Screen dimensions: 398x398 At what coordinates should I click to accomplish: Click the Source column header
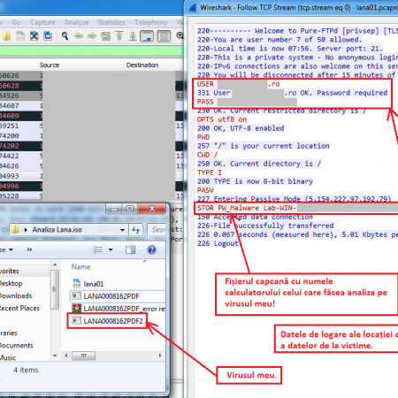50,65
